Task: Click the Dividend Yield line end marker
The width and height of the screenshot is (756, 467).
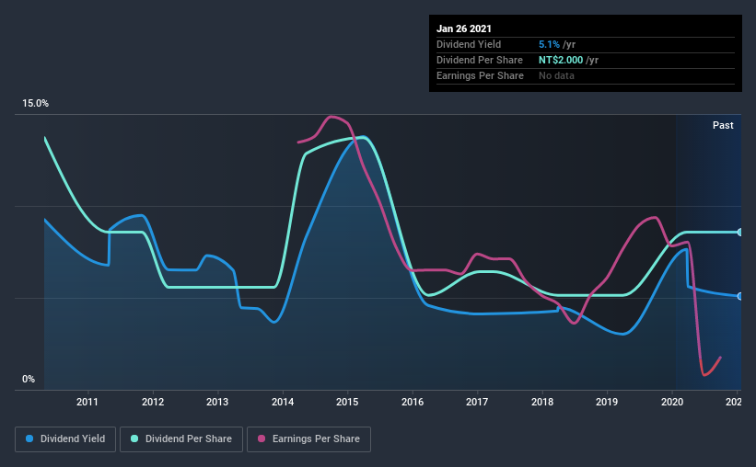Action: (x=740, y=296)
